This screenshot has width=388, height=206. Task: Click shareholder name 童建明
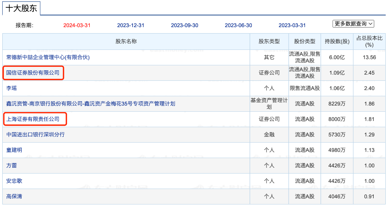click(14, 150)
